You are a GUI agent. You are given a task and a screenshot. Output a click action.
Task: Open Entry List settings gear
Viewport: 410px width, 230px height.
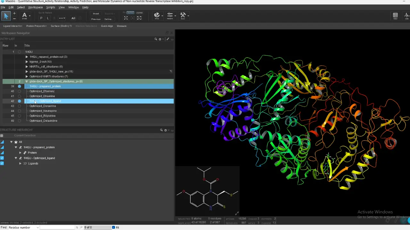click(160, 39)
